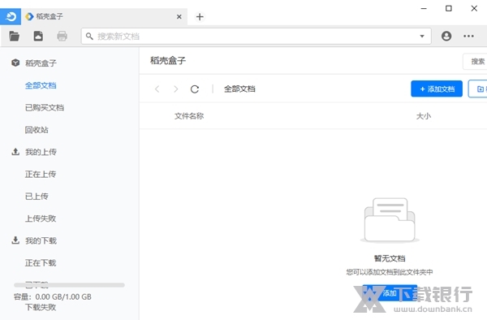Click the empty folder illustration
The image size is (487, 320).
[390, 220]
